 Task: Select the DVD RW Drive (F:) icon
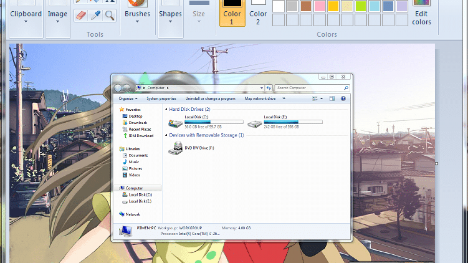[x=175, y=148]
